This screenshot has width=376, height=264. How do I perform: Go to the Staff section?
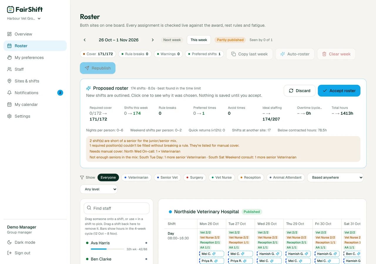pyautogui.click(x=35, y=69)
